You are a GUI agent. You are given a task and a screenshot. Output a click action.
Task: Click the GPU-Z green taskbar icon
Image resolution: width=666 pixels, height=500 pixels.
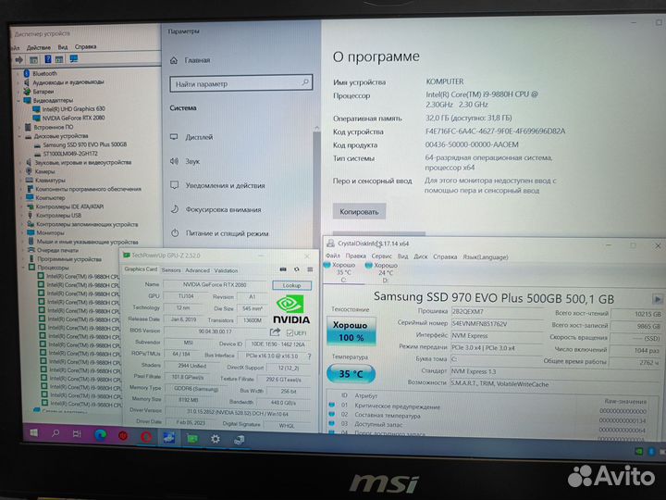[192, 438]
